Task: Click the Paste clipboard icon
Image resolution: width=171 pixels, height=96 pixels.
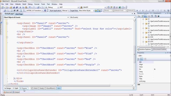Action: click(x=26, y=7)
